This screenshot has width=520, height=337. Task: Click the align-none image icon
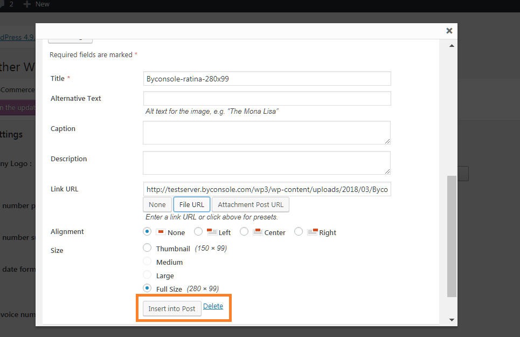[x=161, y=232]
